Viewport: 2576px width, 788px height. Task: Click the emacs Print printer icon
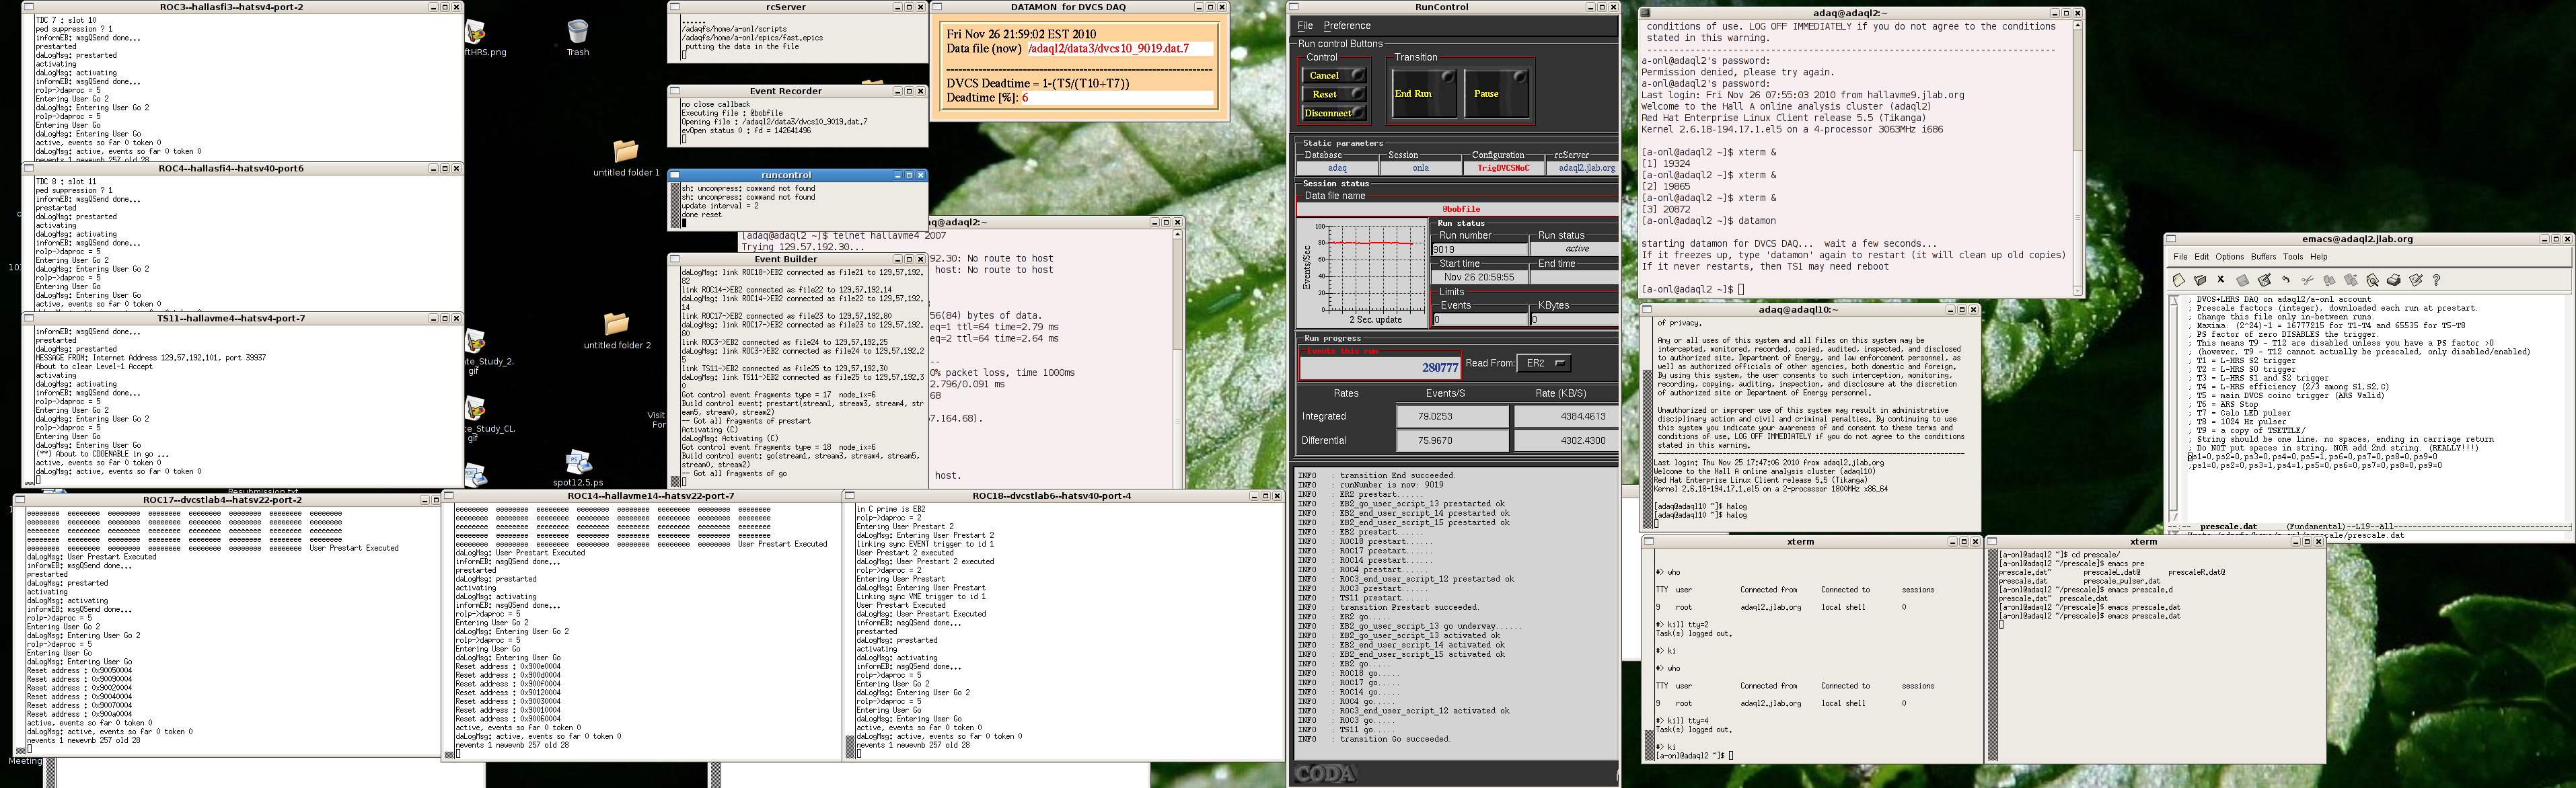(2394, 280)
